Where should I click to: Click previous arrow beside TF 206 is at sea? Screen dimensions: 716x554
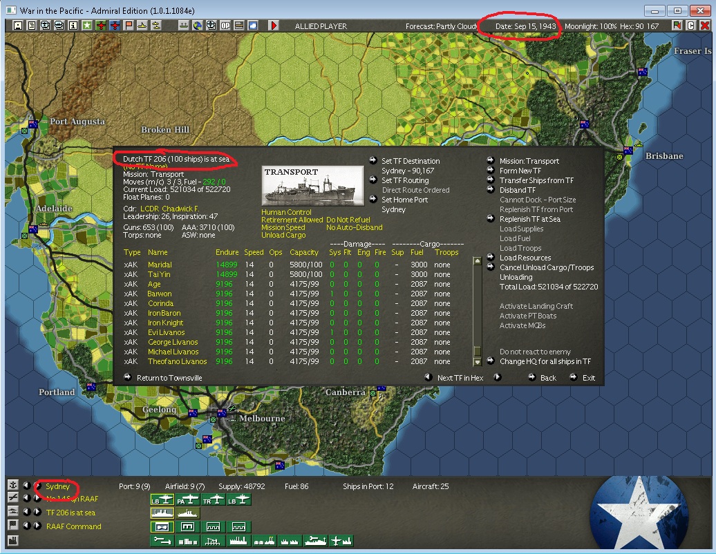26,512
